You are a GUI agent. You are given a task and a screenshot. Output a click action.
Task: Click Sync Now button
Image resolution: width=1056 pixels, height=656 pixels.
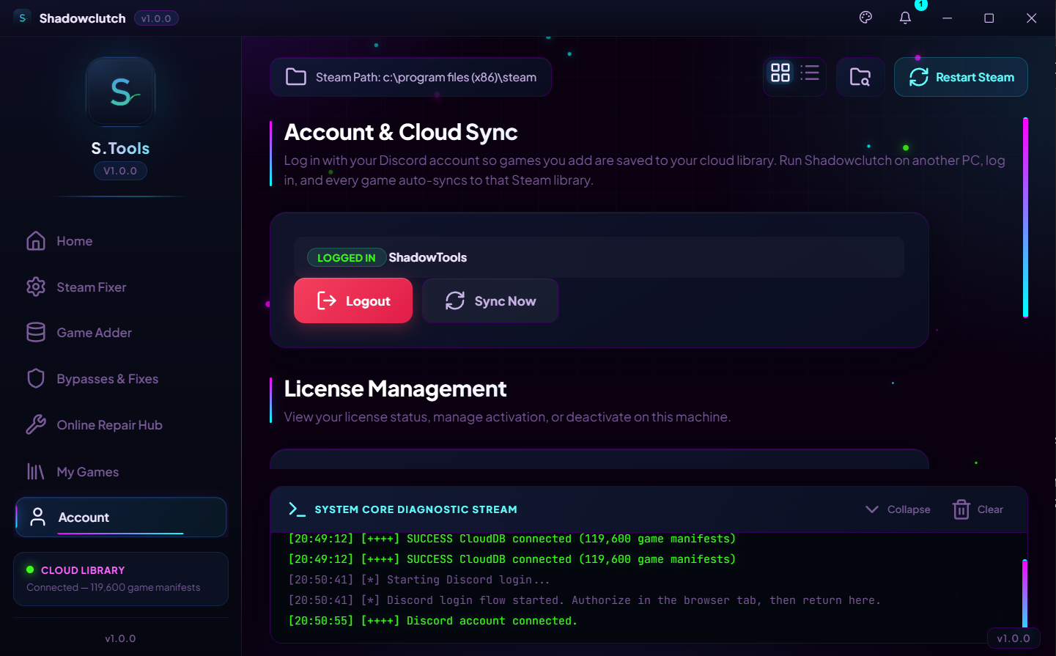tap(490, 301)
